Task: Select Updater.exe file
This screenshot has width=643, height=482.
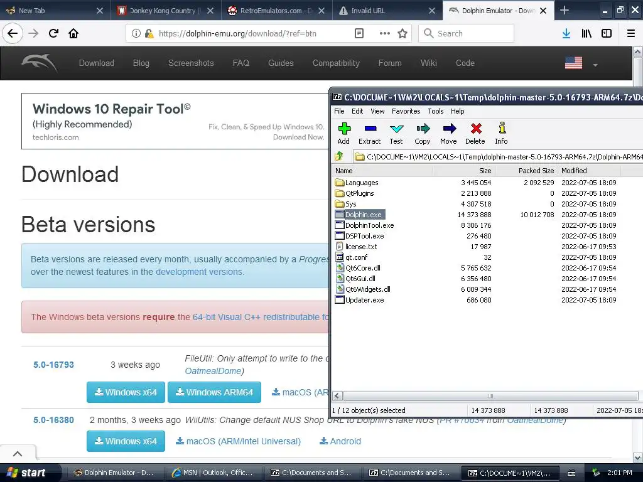Action: (x=360, y=299)
